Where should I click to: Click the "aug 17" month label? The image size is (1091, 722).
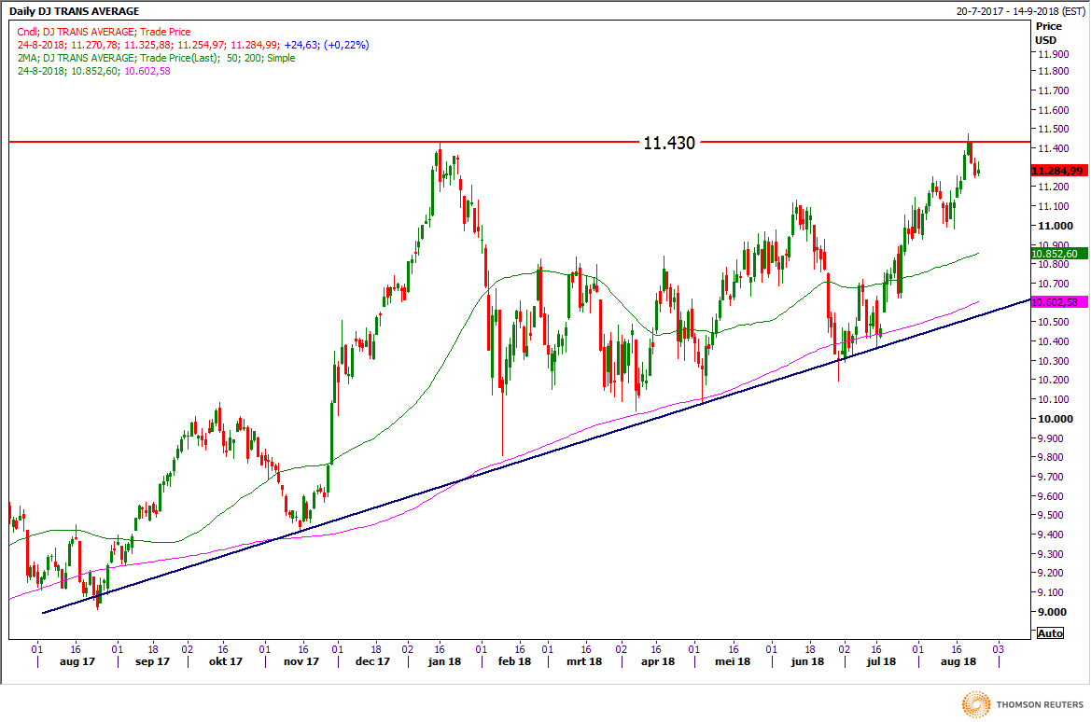tap(77, 661)
